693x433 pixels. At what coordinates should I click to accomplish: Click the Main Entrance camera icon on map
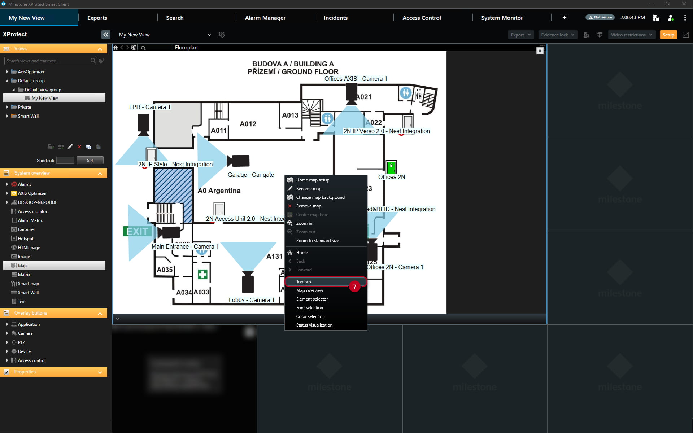(169, 232)
